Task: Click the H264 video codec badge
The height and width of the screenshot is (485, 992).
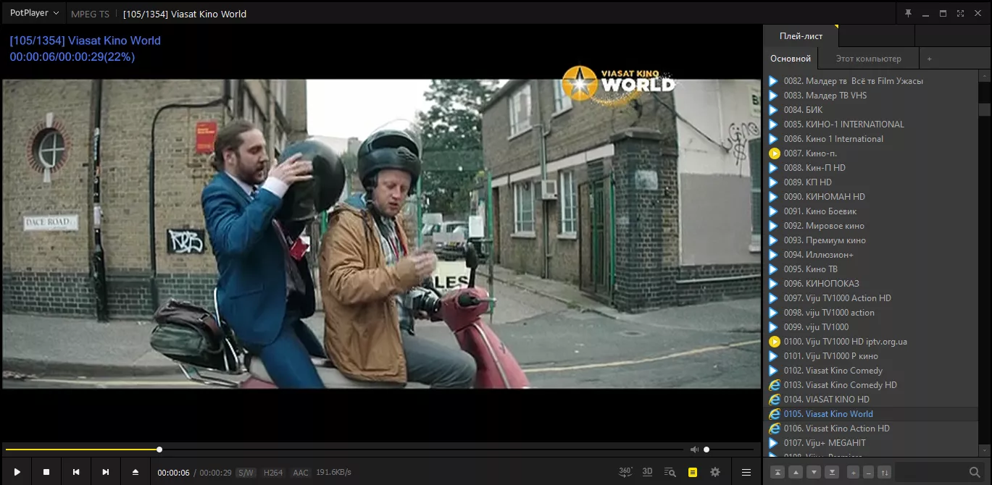Action: click(x=273, y=473)
